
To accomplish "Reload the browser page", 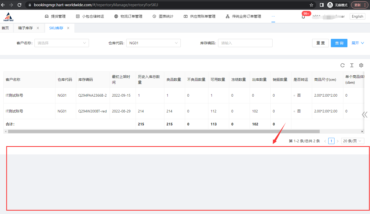I will (19, 5).
